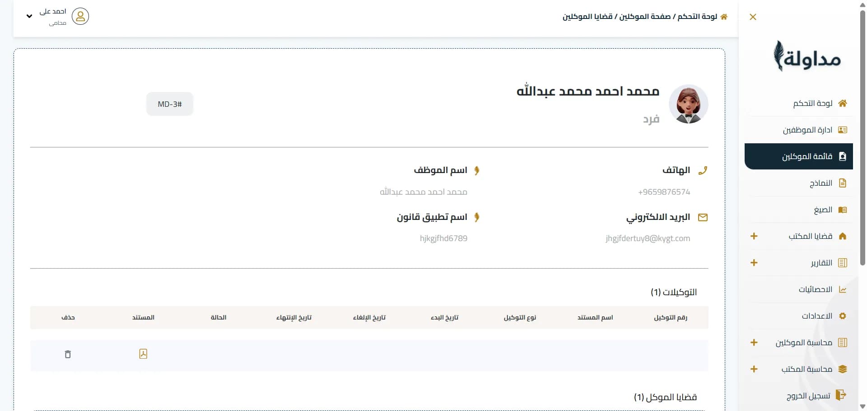Click the home icon beside لوحة التحكم in sidebar
The width and height of the screenshot is (867, 411).
pos(843,103)
